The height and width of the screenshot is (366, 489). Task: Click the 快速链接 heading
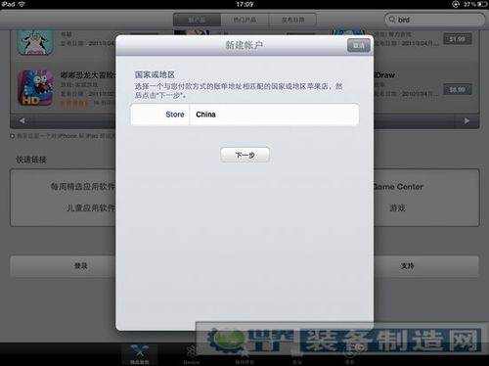coord(31,160)
